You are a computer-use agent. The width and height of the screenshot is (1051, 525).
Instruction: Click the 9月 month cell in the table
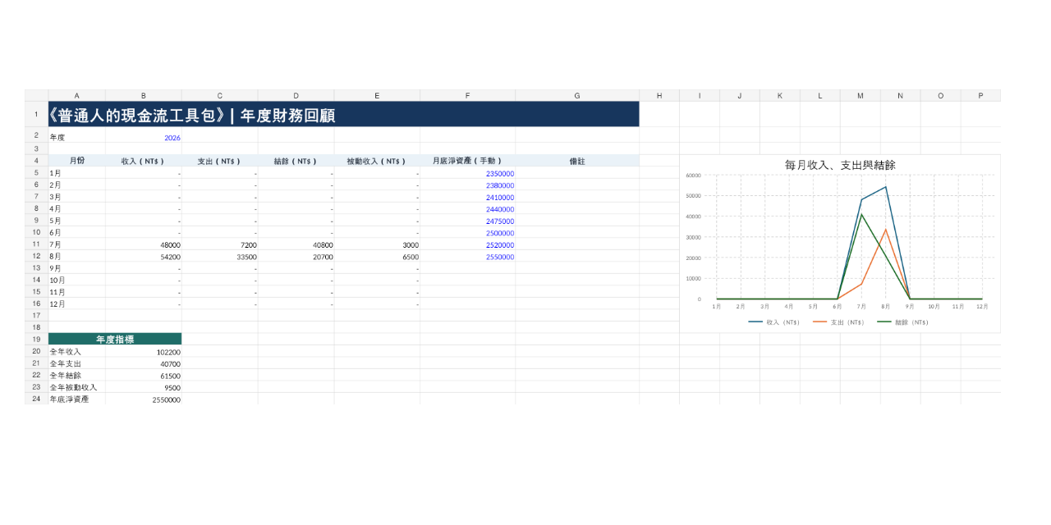click(77, 268)
